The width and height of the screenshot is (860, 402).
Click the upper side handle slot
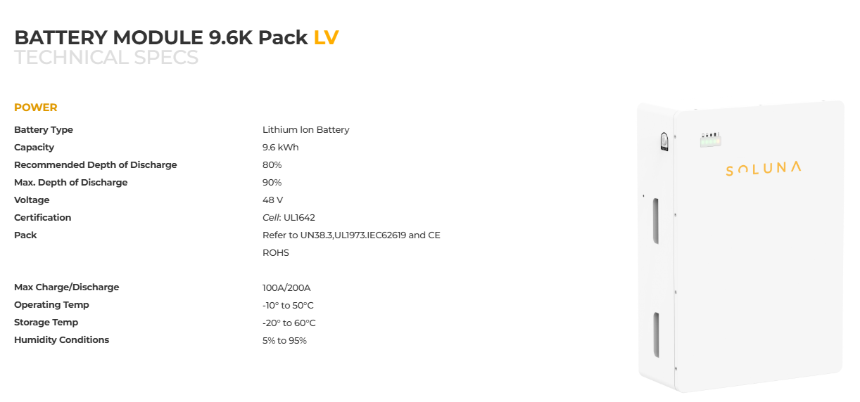(656, 221)
